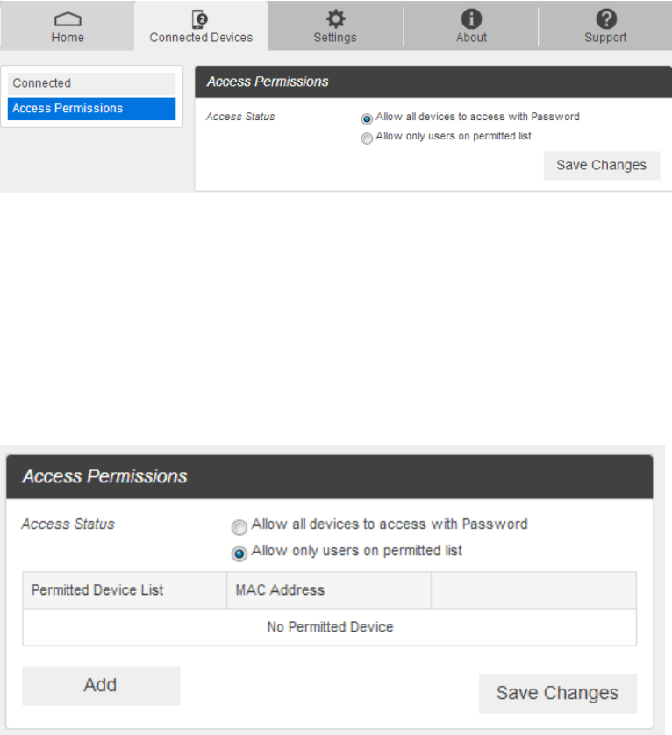The height and width of the screenshot is (735, 672).
Task: Click the Home house icon
Action: [68, 18]
